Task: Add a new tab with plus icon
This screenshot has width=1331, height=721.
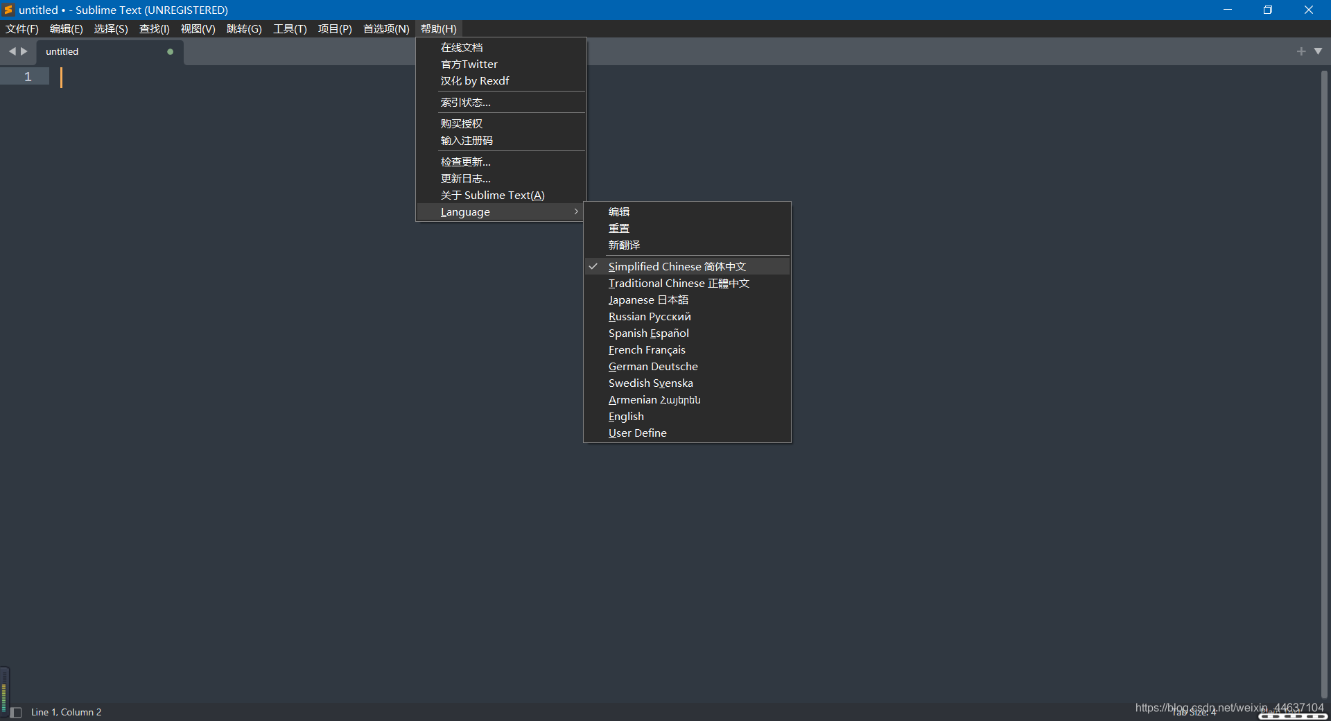Action: [1301, 51]
